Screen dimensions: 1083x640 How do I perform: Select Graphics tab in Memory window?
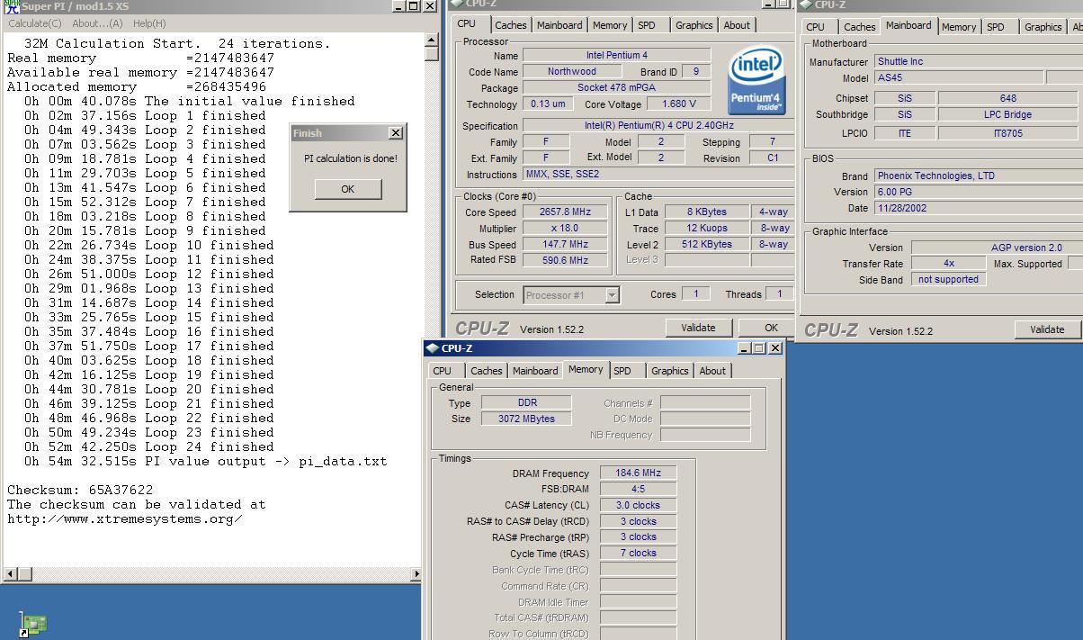pos(669,371)
